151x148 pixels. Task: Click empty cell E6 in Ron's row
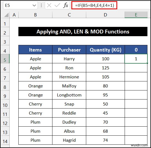136,68
